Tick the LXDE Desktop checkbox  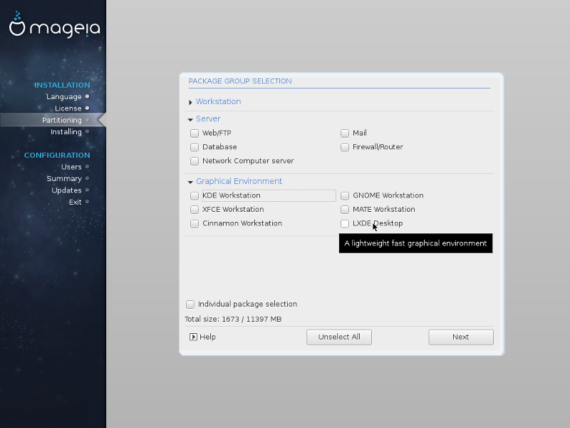(345, 223)
